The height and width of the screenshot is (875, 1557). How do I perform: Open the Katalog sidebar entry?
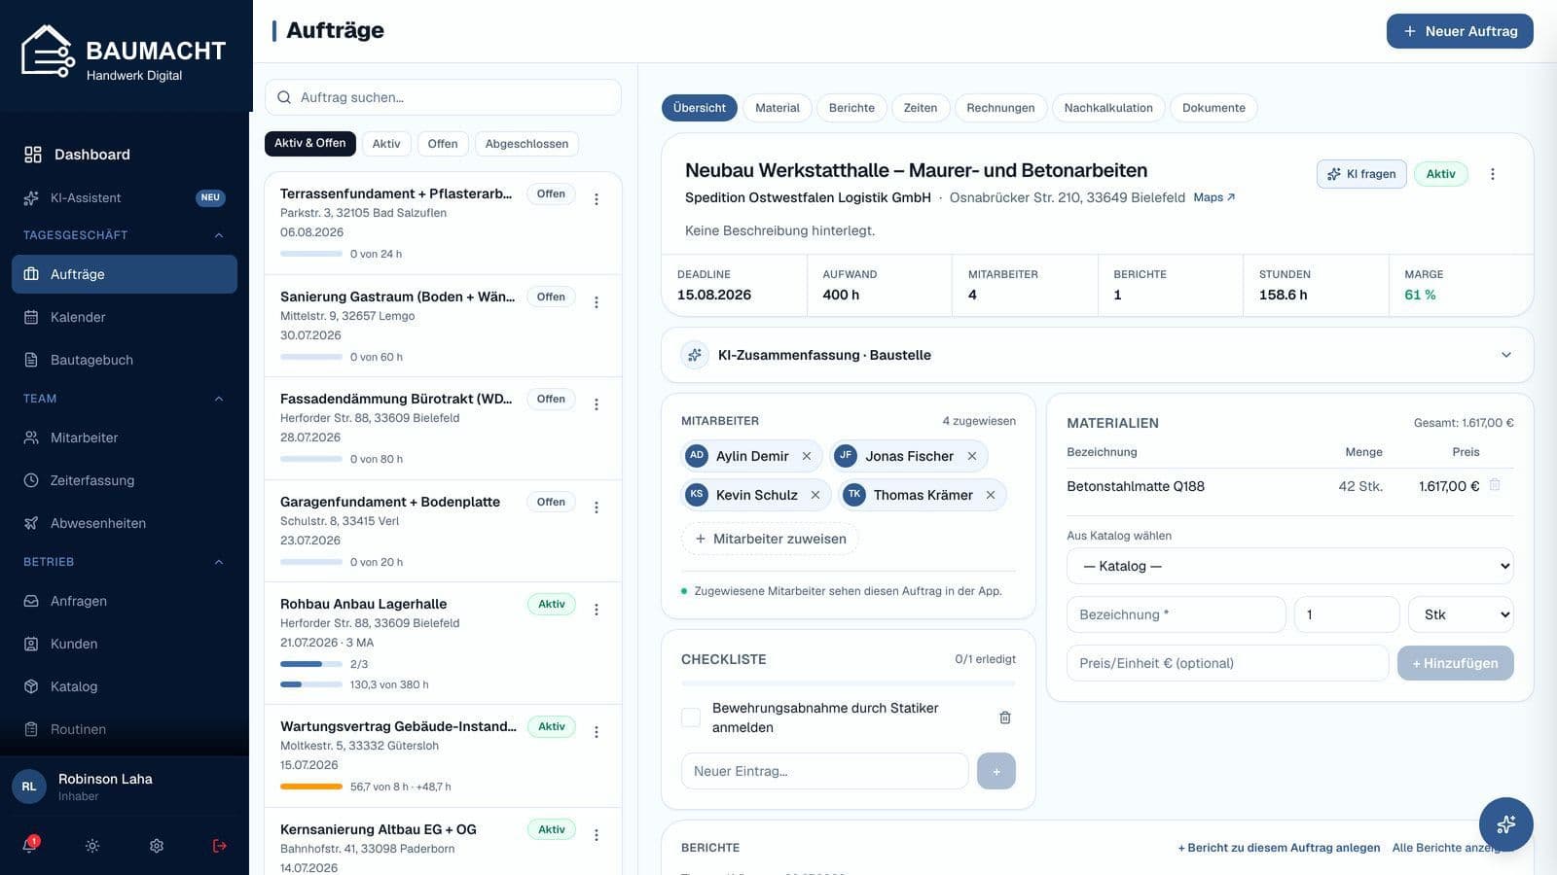coord(125,686)
